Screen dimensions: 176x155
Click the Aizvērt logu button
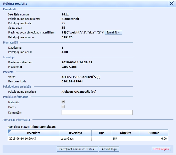tap(109, 149)
